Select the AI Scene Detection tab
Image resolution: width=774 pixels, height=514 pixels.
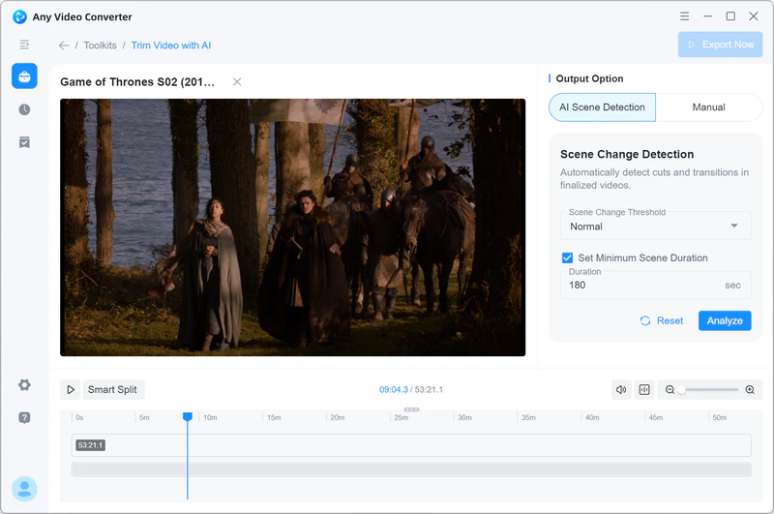point(602,107)
